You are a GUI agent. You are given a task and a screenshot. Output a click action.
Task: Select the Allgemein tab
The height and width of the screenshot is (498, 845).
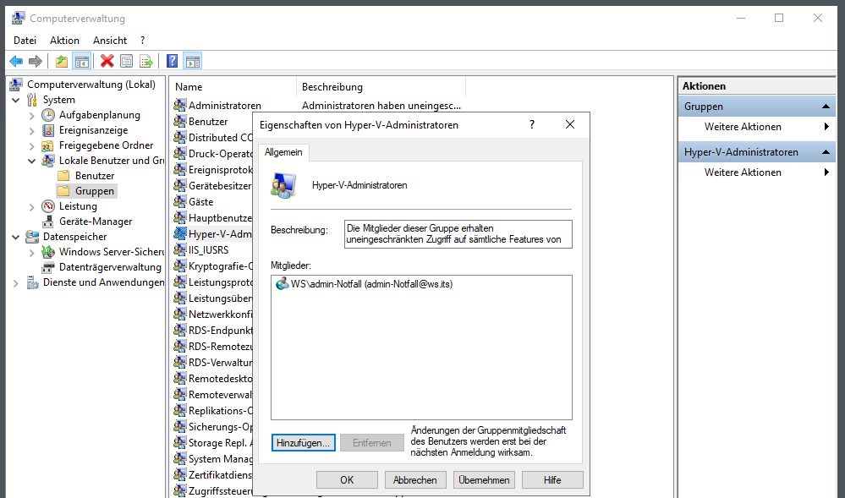pos(283,152)
